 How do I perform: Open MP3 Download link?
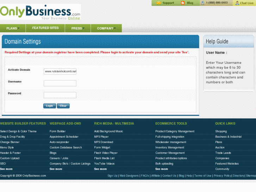[104, 142]
